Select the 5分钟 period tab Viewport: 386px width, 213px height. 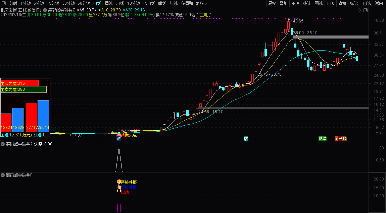[39, 3]
